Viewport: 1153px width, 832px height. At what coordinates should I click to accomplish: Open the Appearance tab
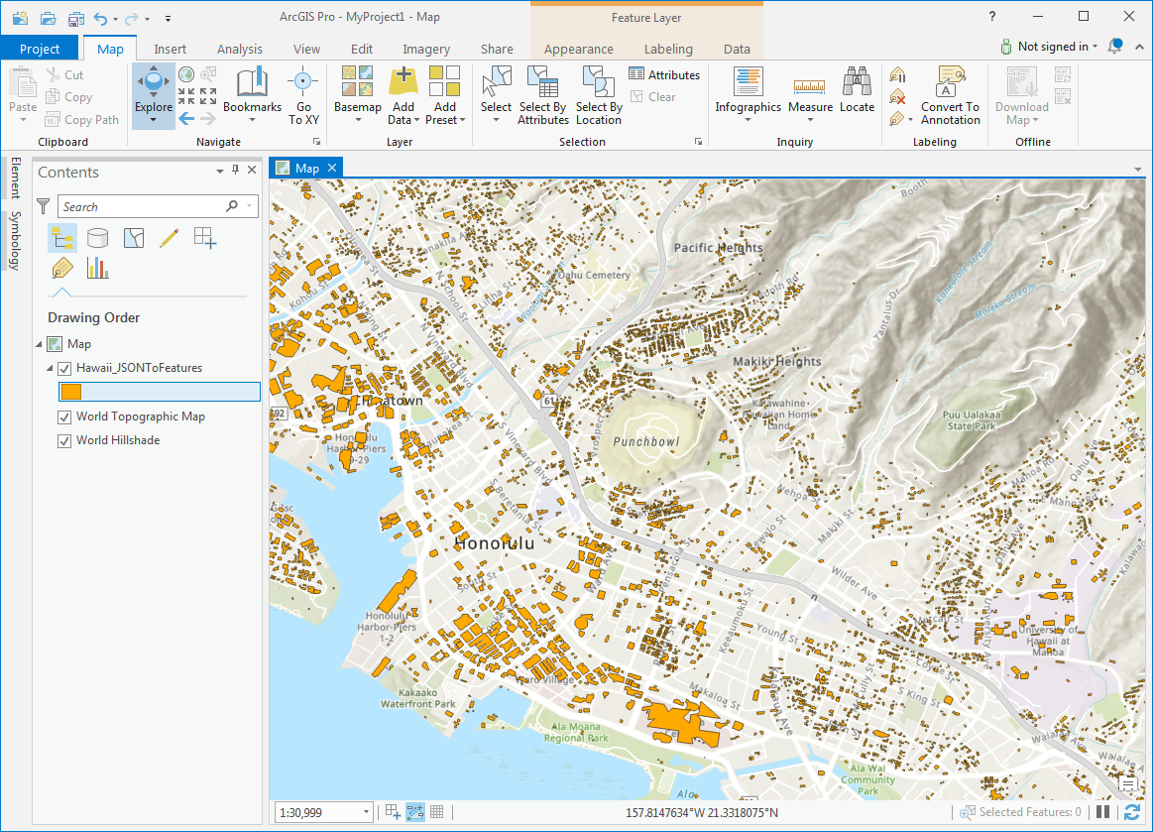tap(579, 49)
